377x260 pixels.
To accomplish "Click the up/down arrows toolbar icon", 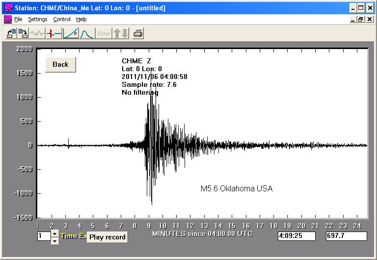I will tap(120, 33).
